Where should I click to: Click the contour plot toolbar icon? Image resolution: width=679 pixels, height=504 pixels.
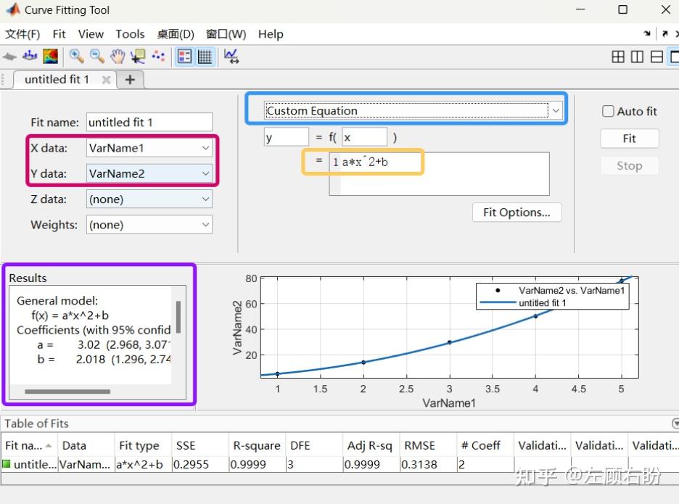[x=51, y=57]
